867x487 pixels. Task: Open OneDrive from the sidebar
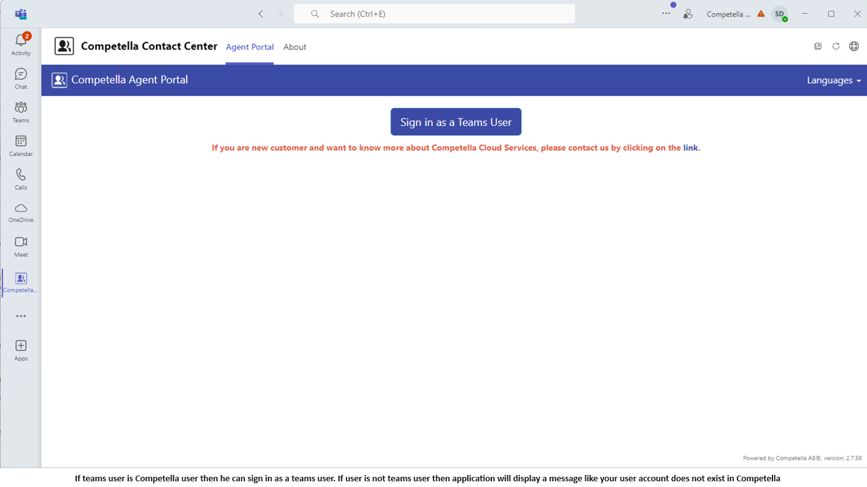click(21, 212)
